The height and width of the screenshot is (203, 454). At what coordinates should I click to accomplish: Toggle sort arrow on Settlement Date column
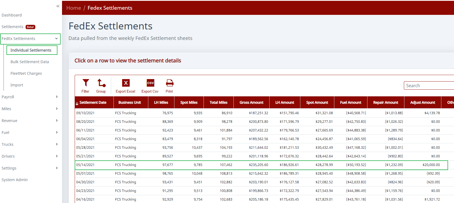point(77,103)
